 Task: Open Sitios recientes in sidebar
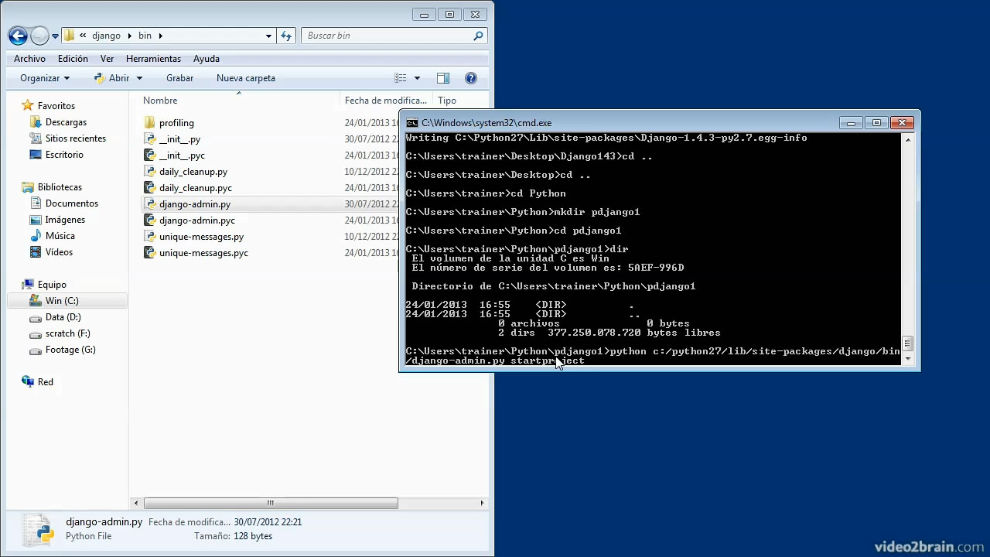click(75, 138)
